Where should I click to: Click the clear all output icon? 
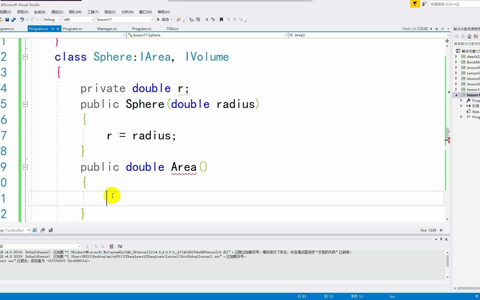pyautogui.click(x=111, y=246)
